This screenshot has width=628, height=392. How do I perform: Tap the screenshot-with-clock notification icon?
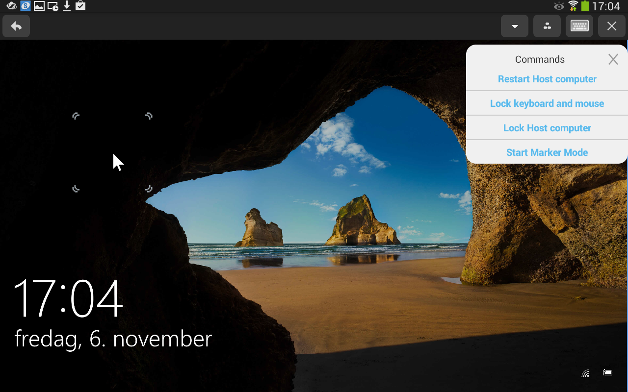coord(53,6)
